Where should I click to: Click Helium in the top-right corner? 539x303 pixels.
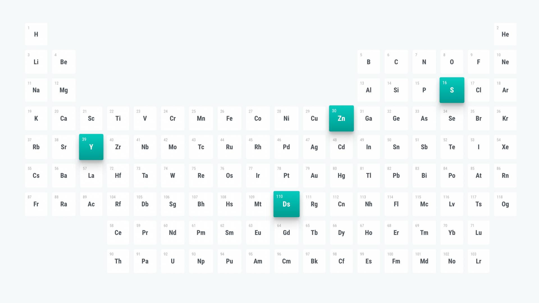click(505, 34)
